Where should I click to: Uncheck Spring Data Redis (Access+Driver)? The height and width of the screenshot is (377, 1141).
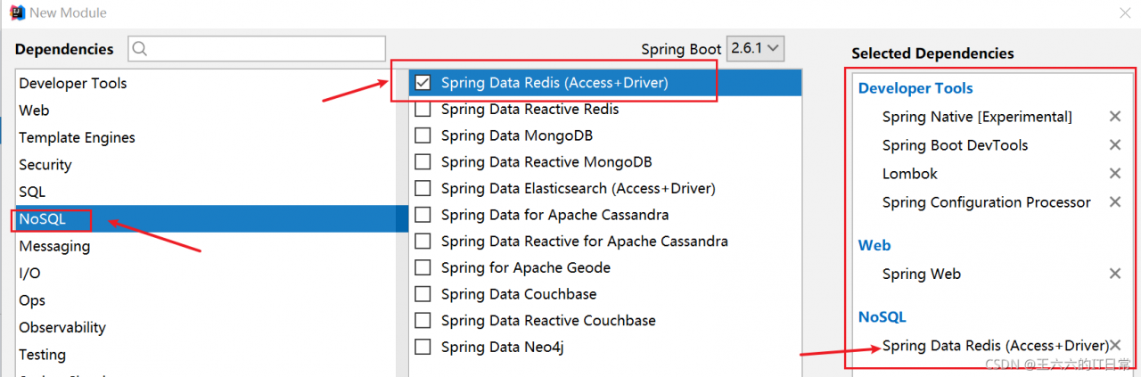[x=423, y=83]
